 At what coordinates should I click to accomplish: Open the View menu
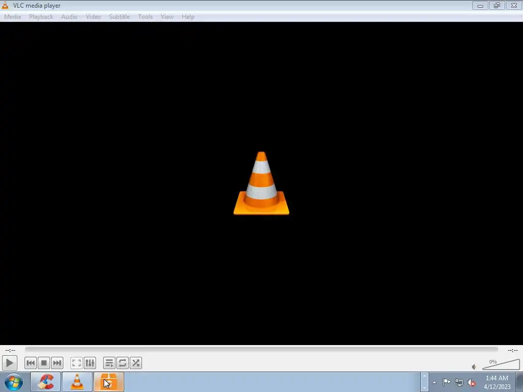(167, 17)
